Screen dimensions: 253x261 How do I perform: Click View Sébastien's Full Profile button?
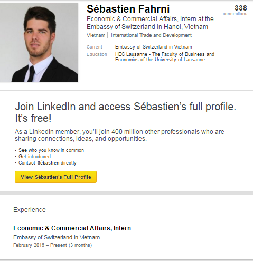(55, 177)
